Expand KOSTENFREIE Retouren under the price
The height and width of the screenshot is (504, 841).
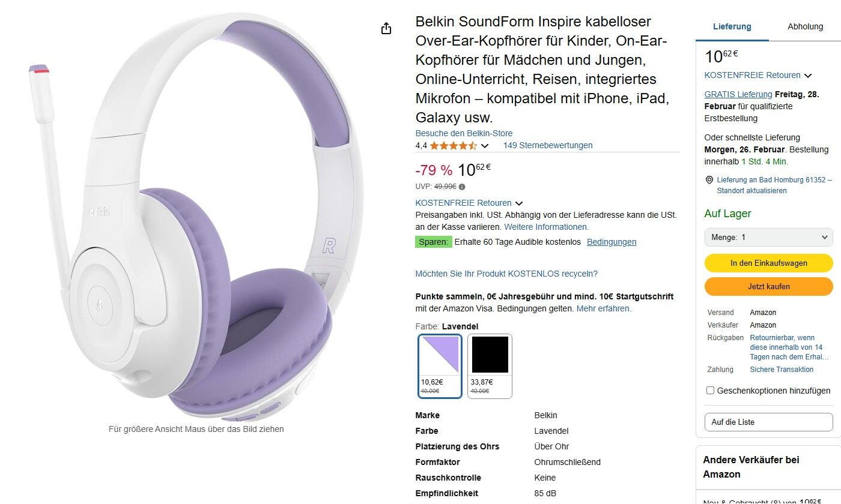[x=469, y=203]
